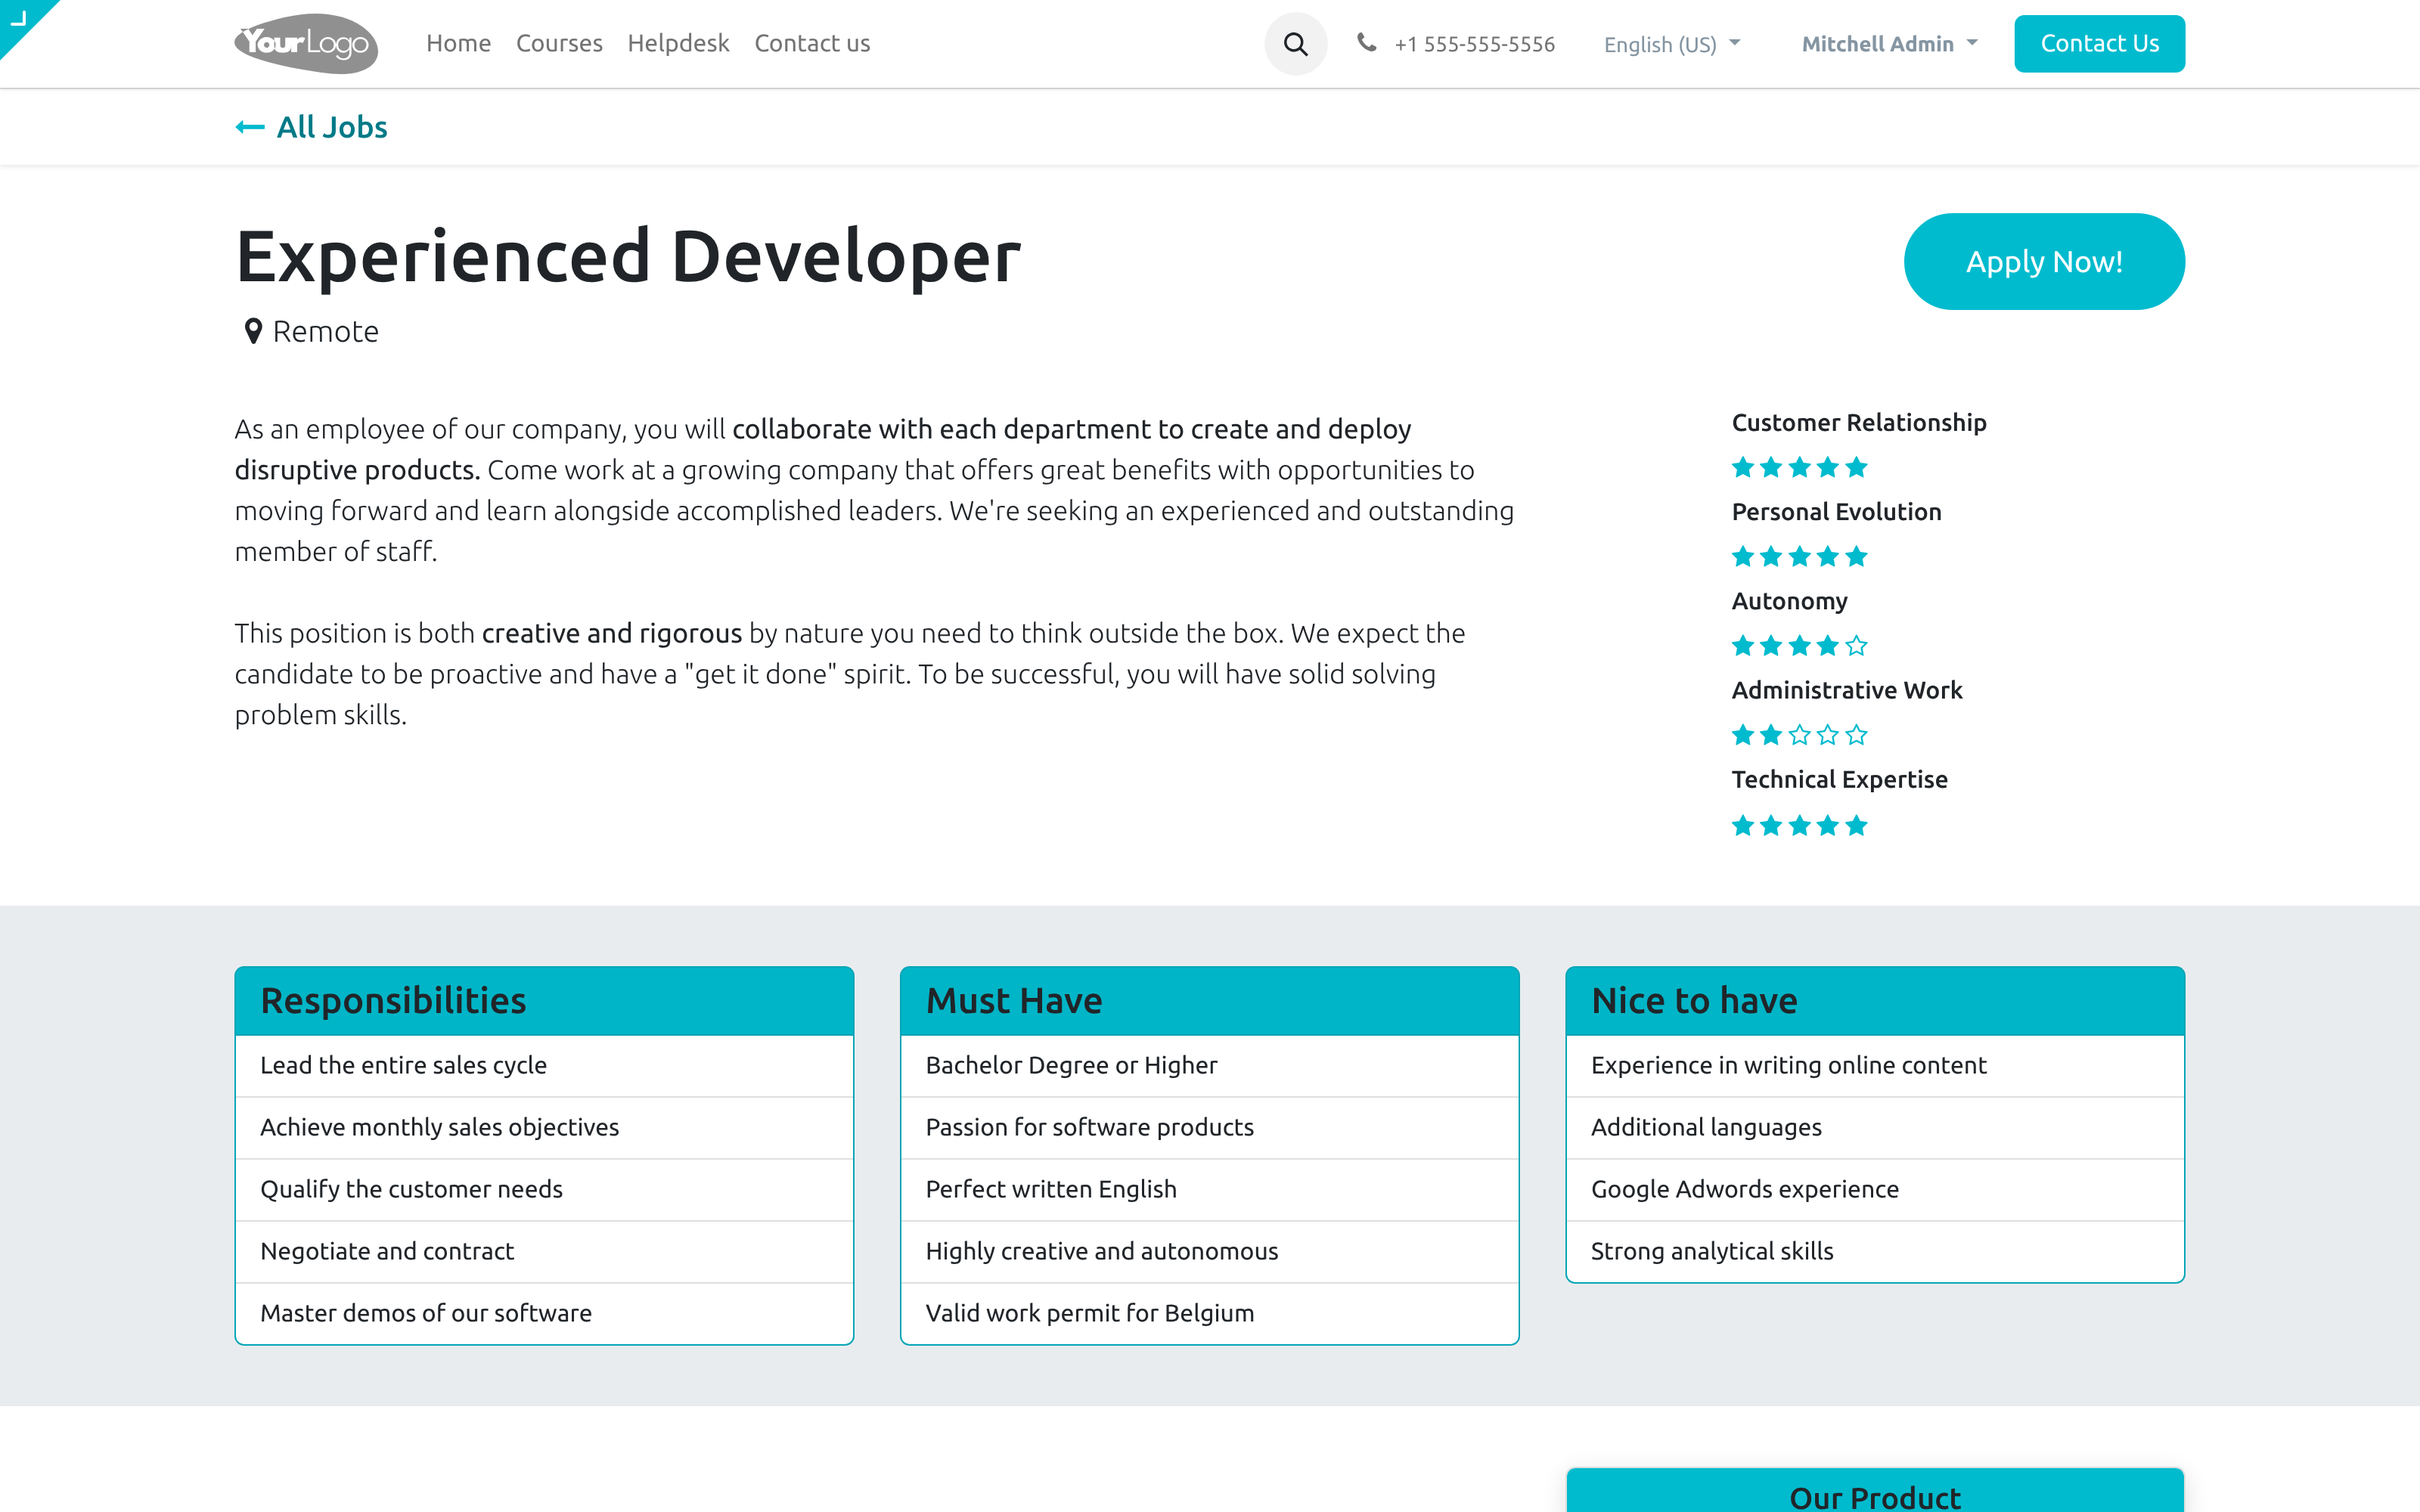Open the English (US) language dropdown

[1672, 44]
